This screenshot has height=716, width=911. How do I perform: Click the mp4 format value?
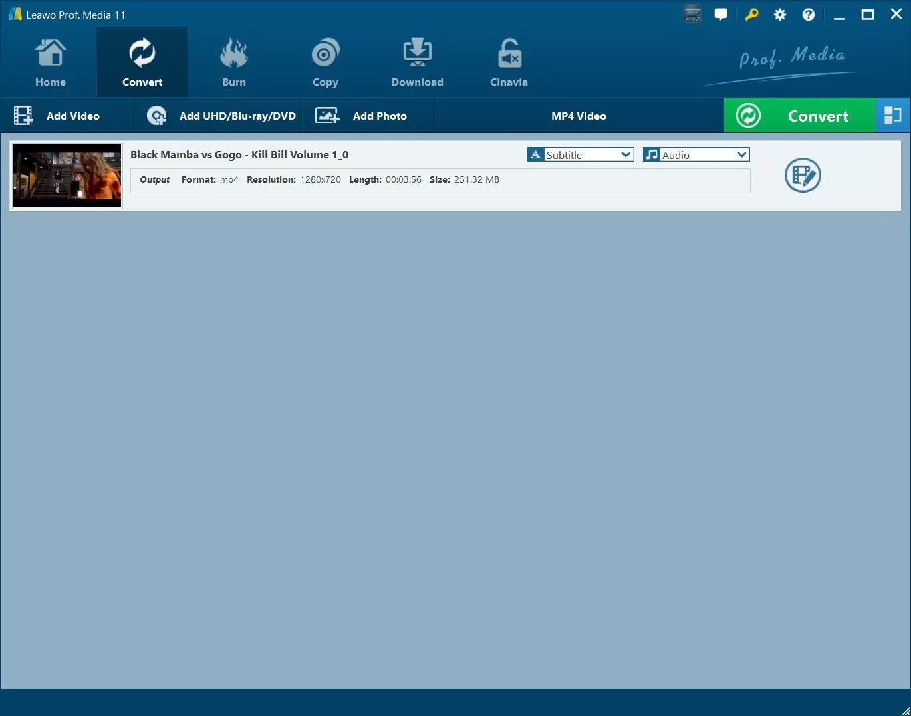click(229, 179)
